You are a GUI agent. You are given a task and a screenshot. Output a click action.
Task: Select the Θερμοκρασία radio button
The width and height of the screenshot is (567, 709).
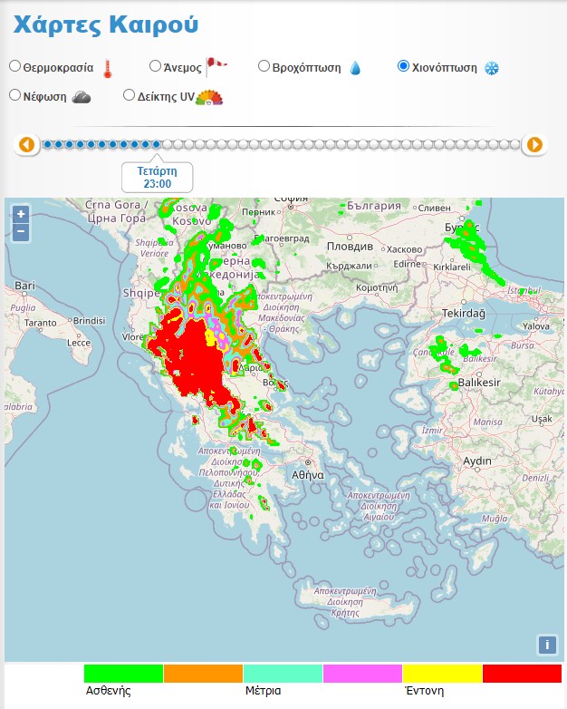[14, 66]
